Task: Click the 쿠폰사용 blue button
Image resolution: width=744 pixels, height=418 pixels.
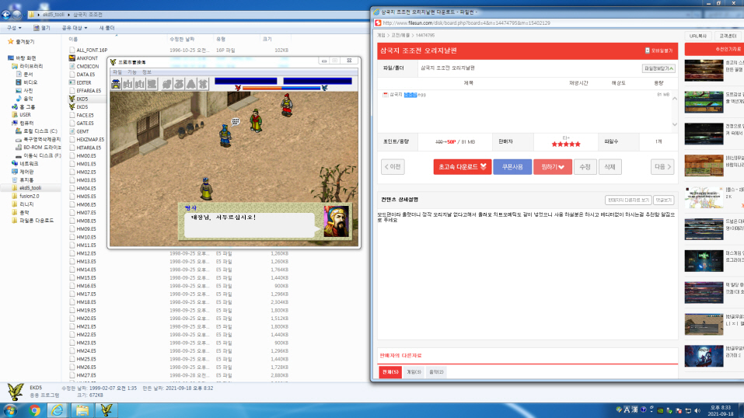Action: pos(512,167)
